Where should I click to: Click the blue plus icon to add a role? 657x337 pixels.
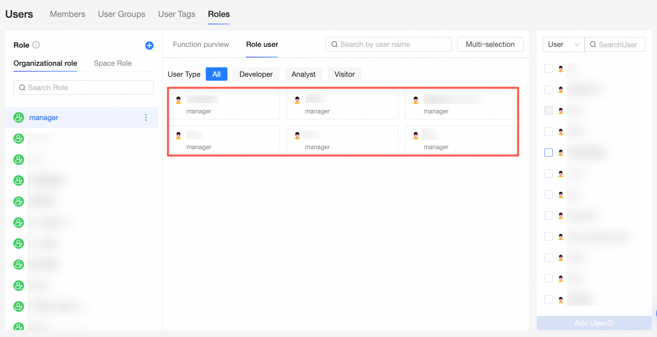[x=149, y=45]
